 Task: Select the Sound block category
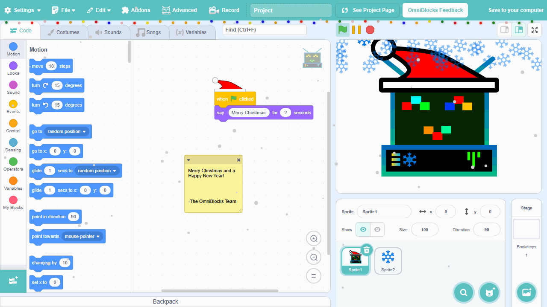click(x=13, y=87)
